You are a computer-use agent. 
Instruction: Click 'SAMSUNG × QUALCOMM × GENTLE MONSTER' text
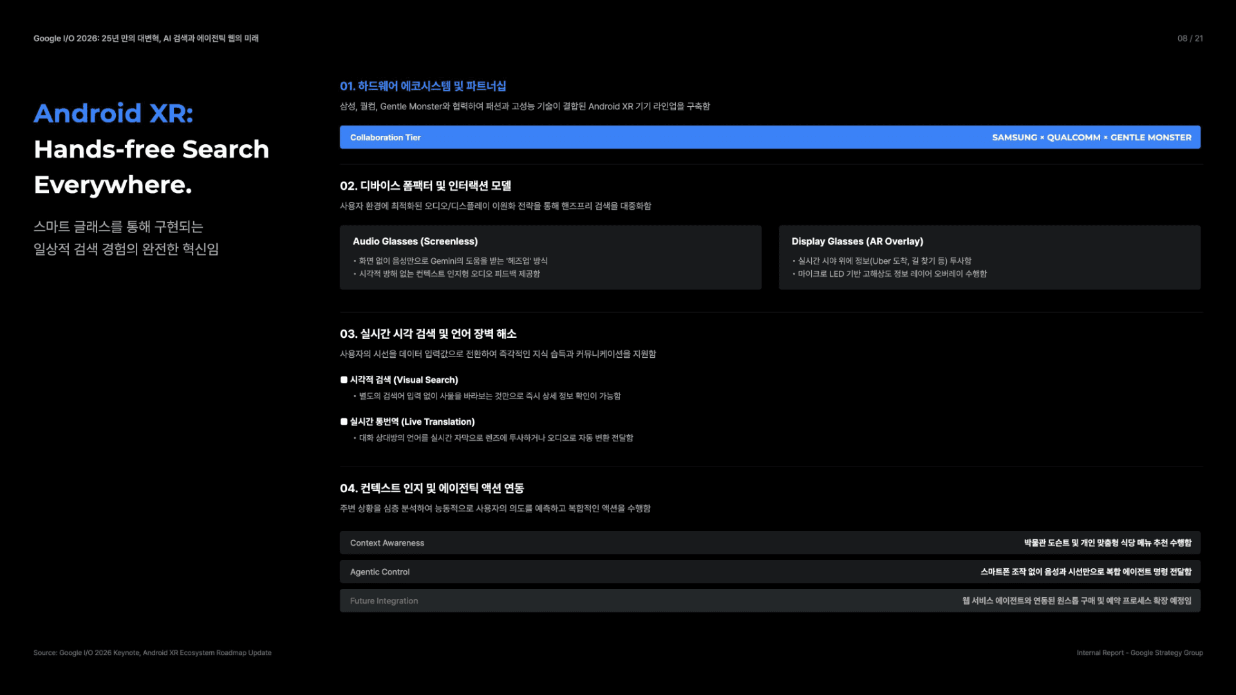click(1091, 138)
